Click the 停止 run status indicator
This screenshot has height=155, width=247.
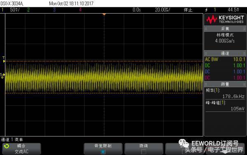188,10
